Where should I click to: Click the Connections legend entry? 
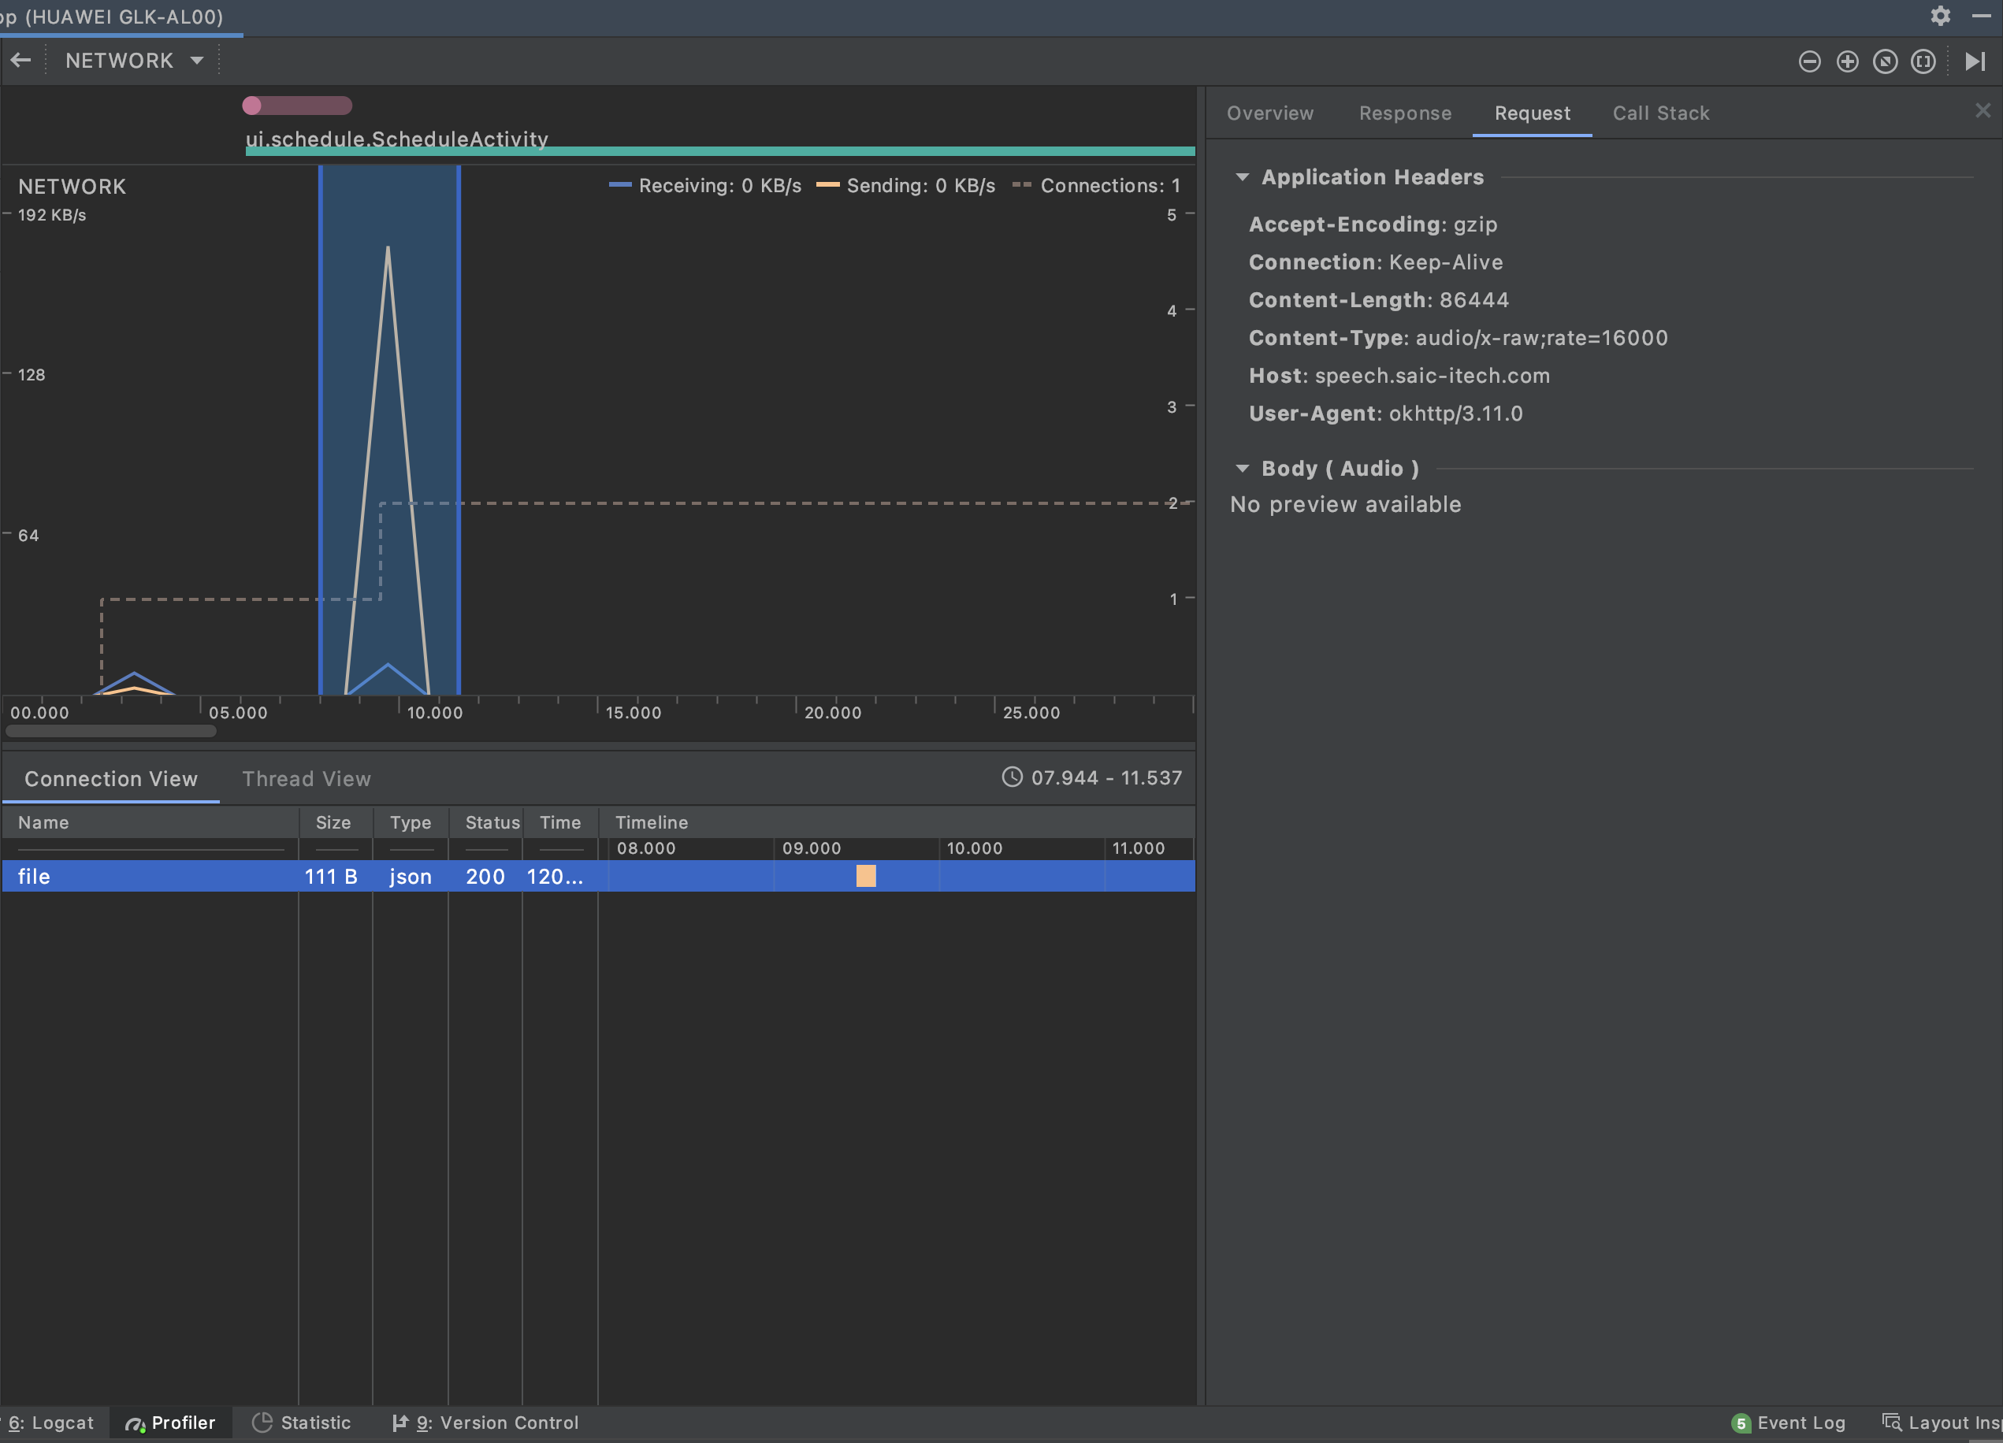coord(1096,185)
